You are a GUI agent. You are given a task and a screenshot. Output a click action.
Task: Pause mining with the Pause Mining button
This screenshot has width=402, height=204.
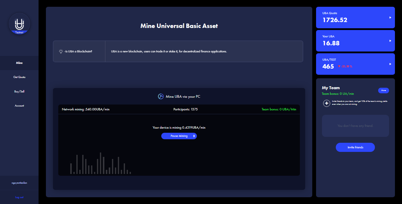click(x=179, y=136)
